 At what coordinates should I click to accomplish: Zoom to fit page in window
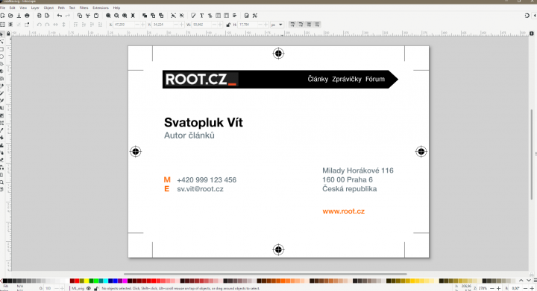tap(125, 16)
